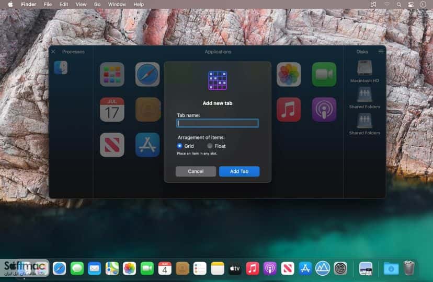Open Notes from the Dock
The height and width of the screenshot is (282, 433).
click(218, 268)
